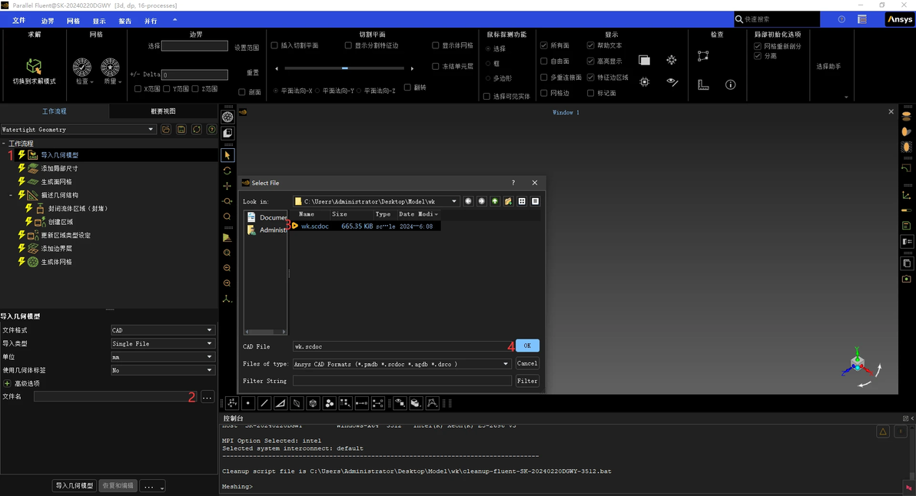Toggle 网格重新剖分 checkbox
The image size is (916, 496).
point(758,46)
